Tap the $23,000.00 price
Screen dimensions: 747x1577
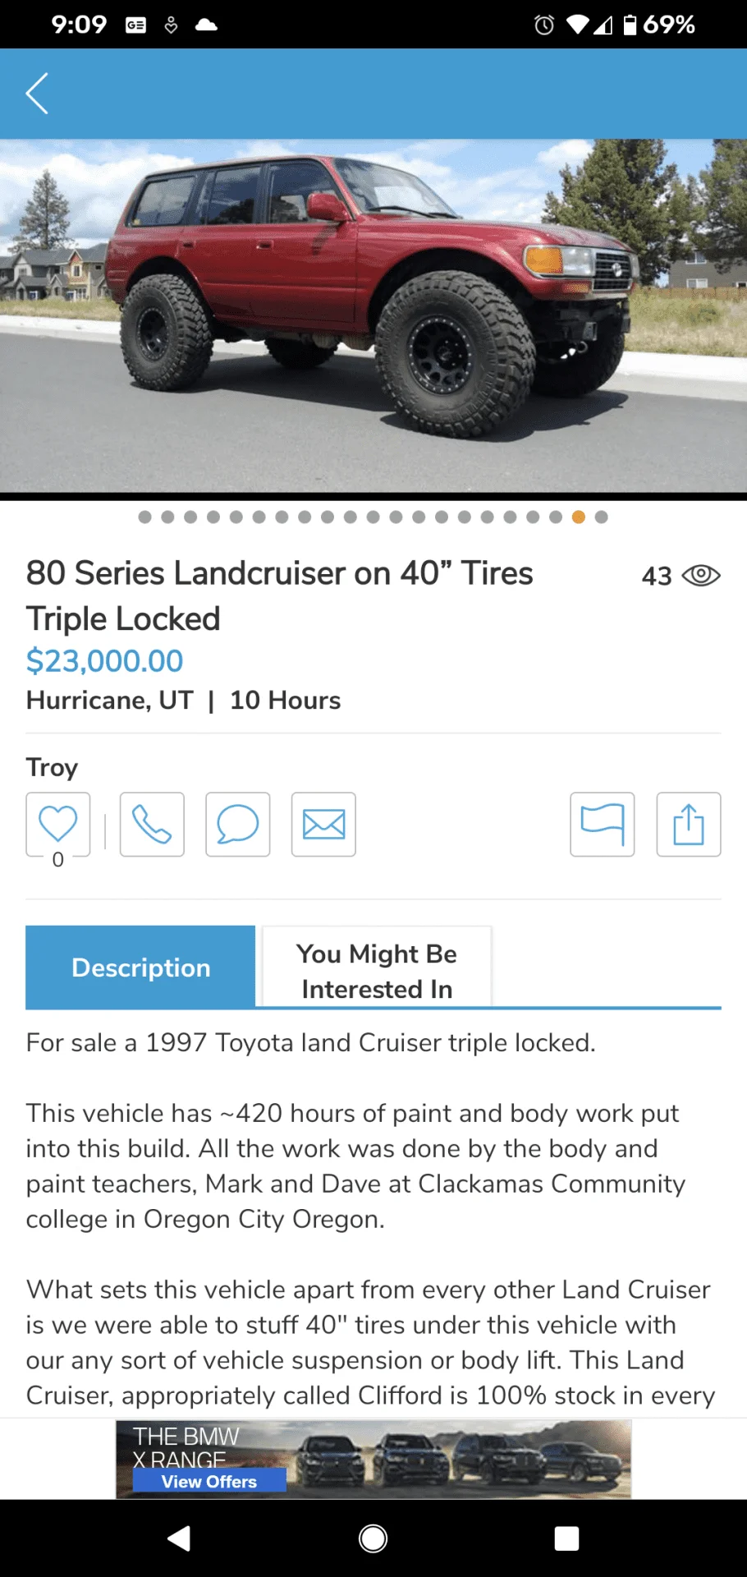tap(104, 660)
